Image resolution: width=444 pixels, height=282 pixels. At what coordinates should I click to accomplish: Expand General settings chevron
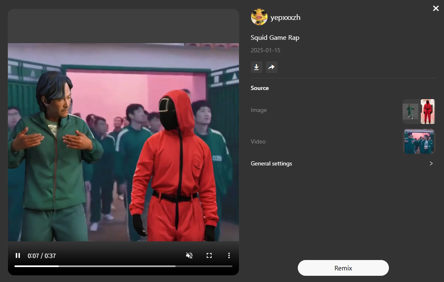point(431,163)
